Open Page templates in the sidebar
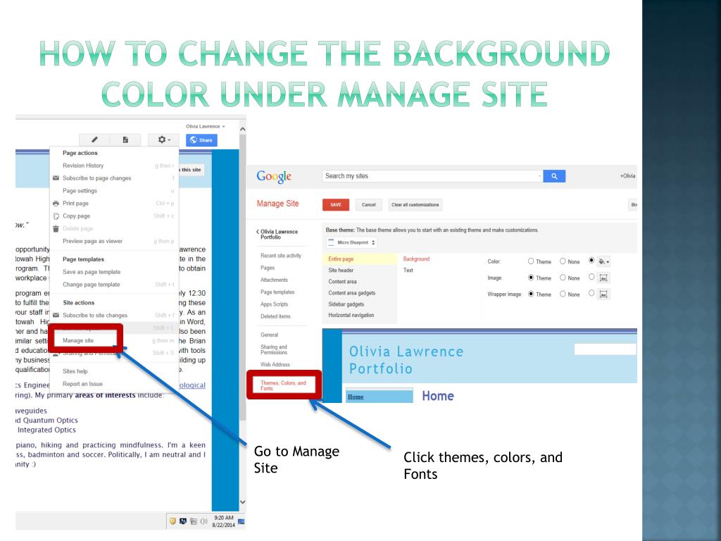Viewport: 721px width, 541px height. pos(277,292)
